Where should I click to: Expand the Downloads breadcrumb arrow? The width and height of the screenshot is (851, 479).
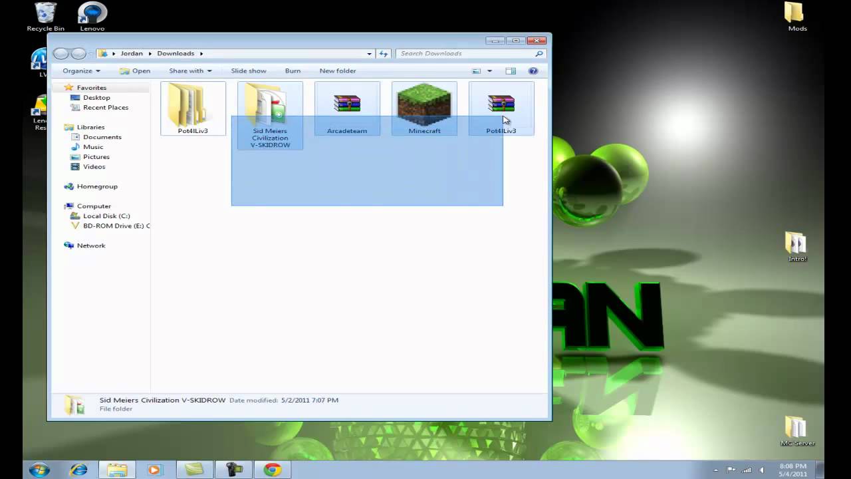click(201, 53)
